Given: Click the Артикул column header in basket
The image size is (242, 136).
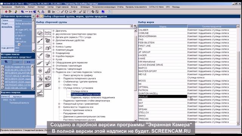Looking at the screenshot, I should [22, 97].
